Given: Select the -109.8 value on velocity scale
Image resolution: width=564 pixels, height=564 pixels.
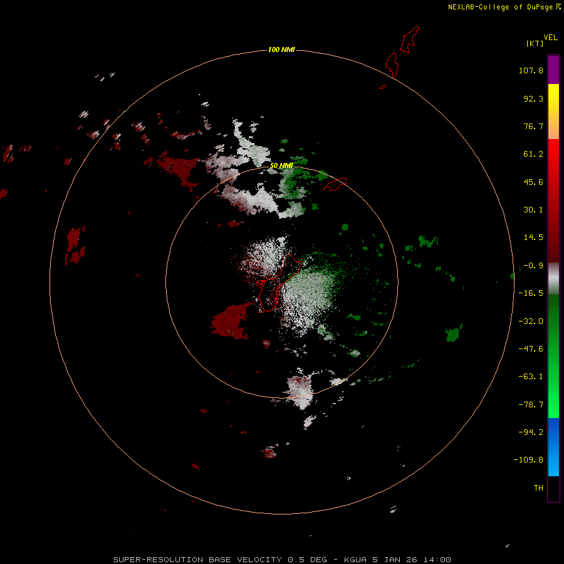Looking at the screenshot, I should click(528, 460).
